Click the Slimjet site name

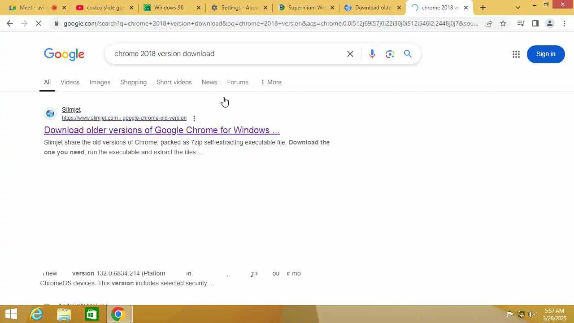tap(71, 109)
